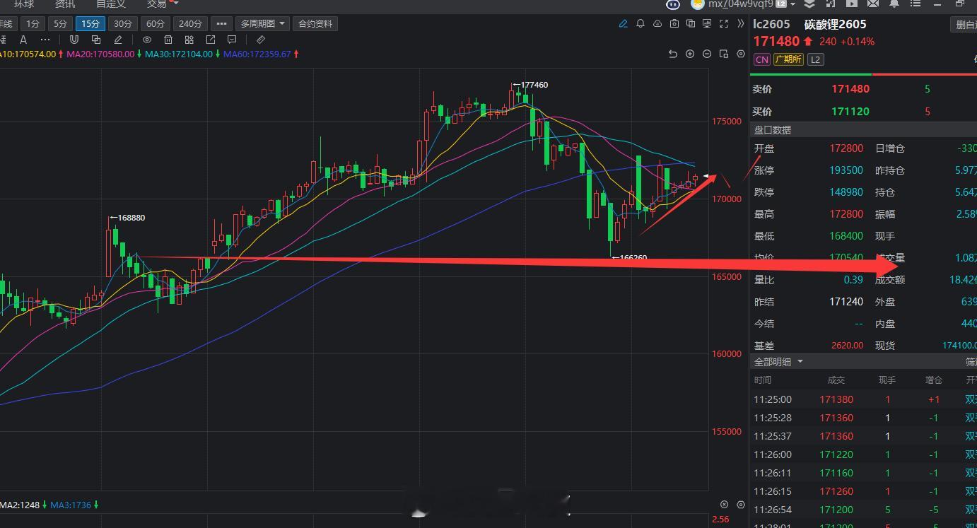Click the 买价 171120 bid price

(x=850, y=111)
